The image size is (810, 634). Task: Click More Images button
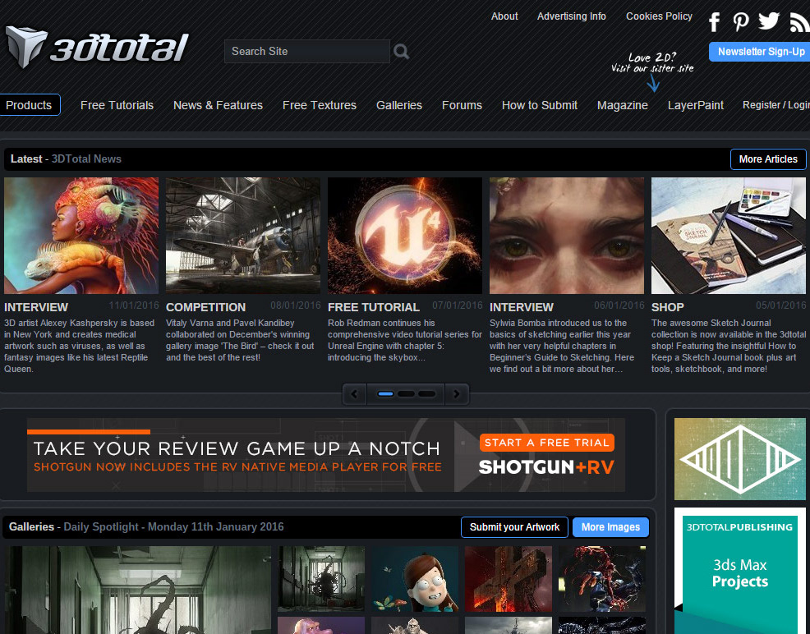[x=610, y=527]
